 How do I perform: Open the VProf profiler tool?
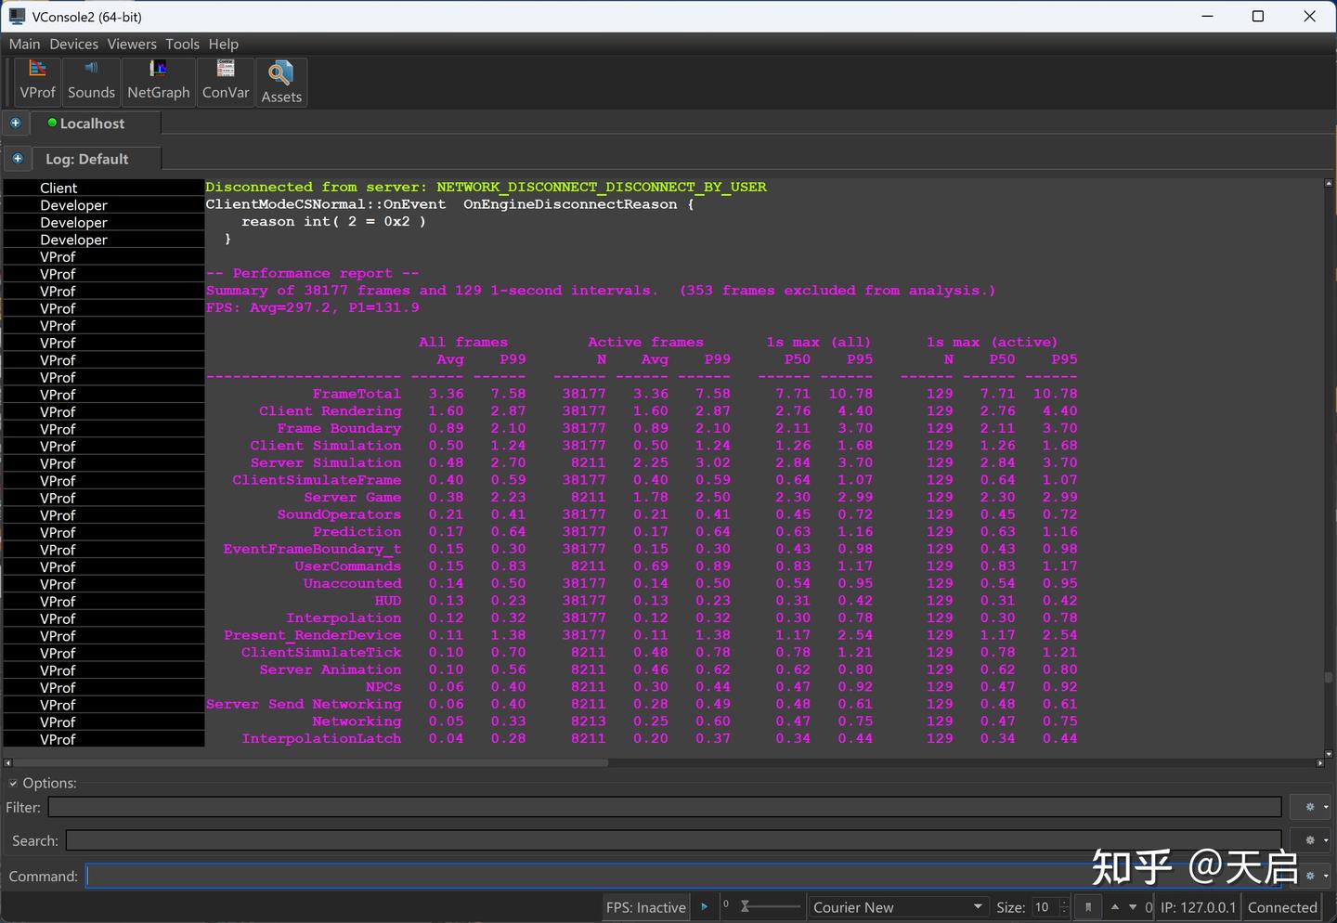point(38,82)
